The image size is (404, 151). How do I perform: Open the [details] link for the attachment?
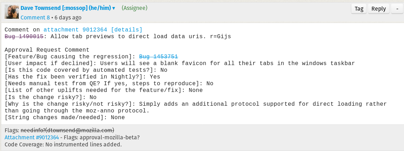tap(126, 30)
